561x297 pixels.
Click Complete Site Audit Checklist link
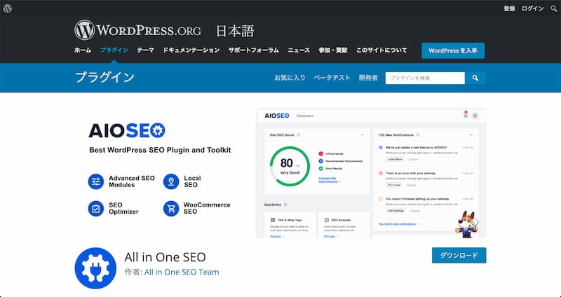[x=328, y=180]
